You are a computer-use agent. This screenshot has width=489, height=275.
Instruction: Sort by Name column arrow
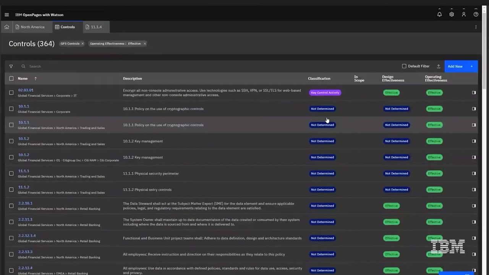click(36, 78)
